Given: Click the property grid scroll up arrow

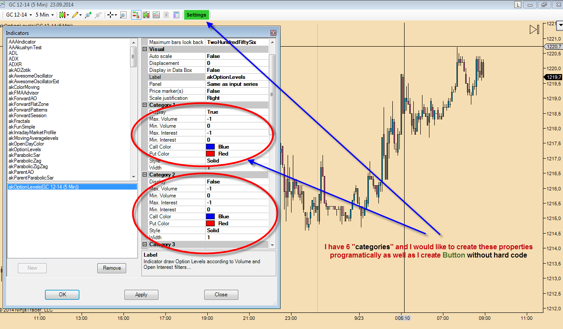Looking at the screenshot, I should click(x=272, y=42).
